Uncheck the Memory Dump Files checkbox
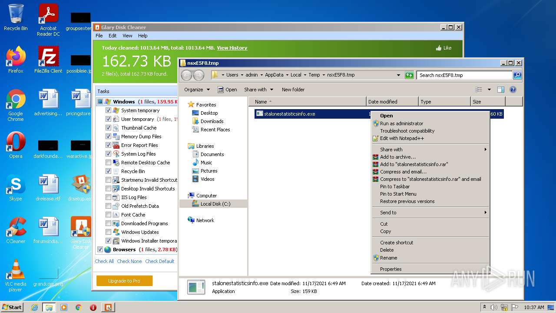556x313 pixels. [x=108, y=137]
